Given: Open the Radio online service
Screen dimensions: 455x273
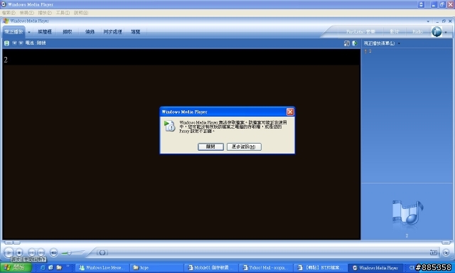Looking at the screenshot, I should pos(417,32).
